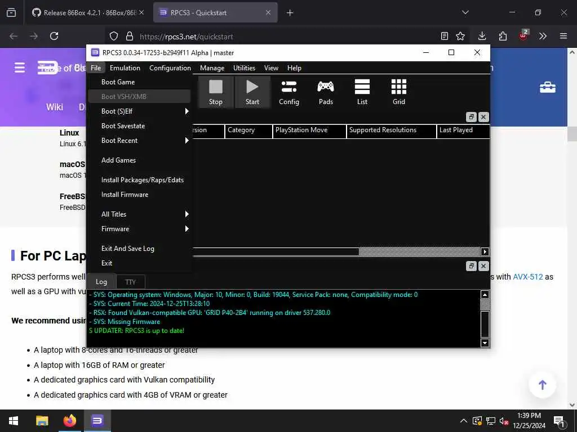The height and width of the screenshot is (432, 577).
Task: Show hidden system tray icons
Action: (464, 421)
